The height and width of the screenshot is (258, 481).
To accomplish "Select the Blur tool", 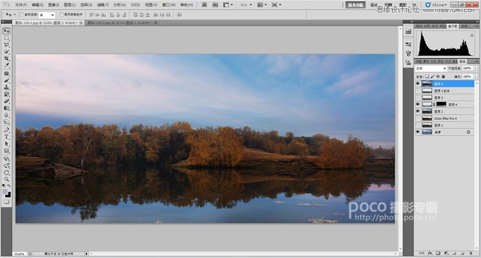I will [7, 115].
